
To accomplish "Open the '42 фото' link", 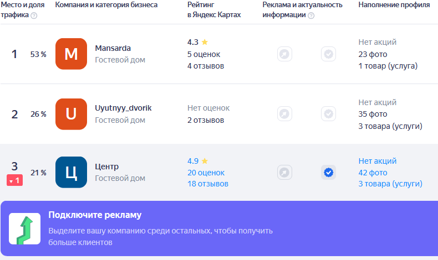I will (x=373, y=173).
